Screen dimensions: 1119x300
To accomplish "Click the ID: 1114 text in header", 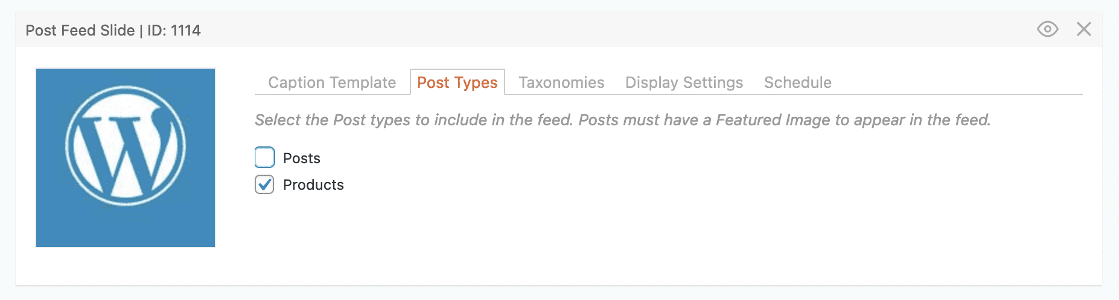I will (174, 30).
